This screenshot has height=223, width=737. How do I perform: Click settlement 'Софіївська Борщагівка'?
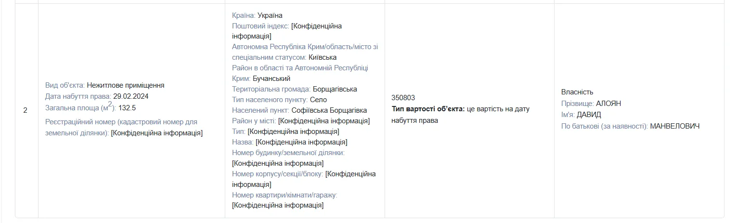(329, 110)
